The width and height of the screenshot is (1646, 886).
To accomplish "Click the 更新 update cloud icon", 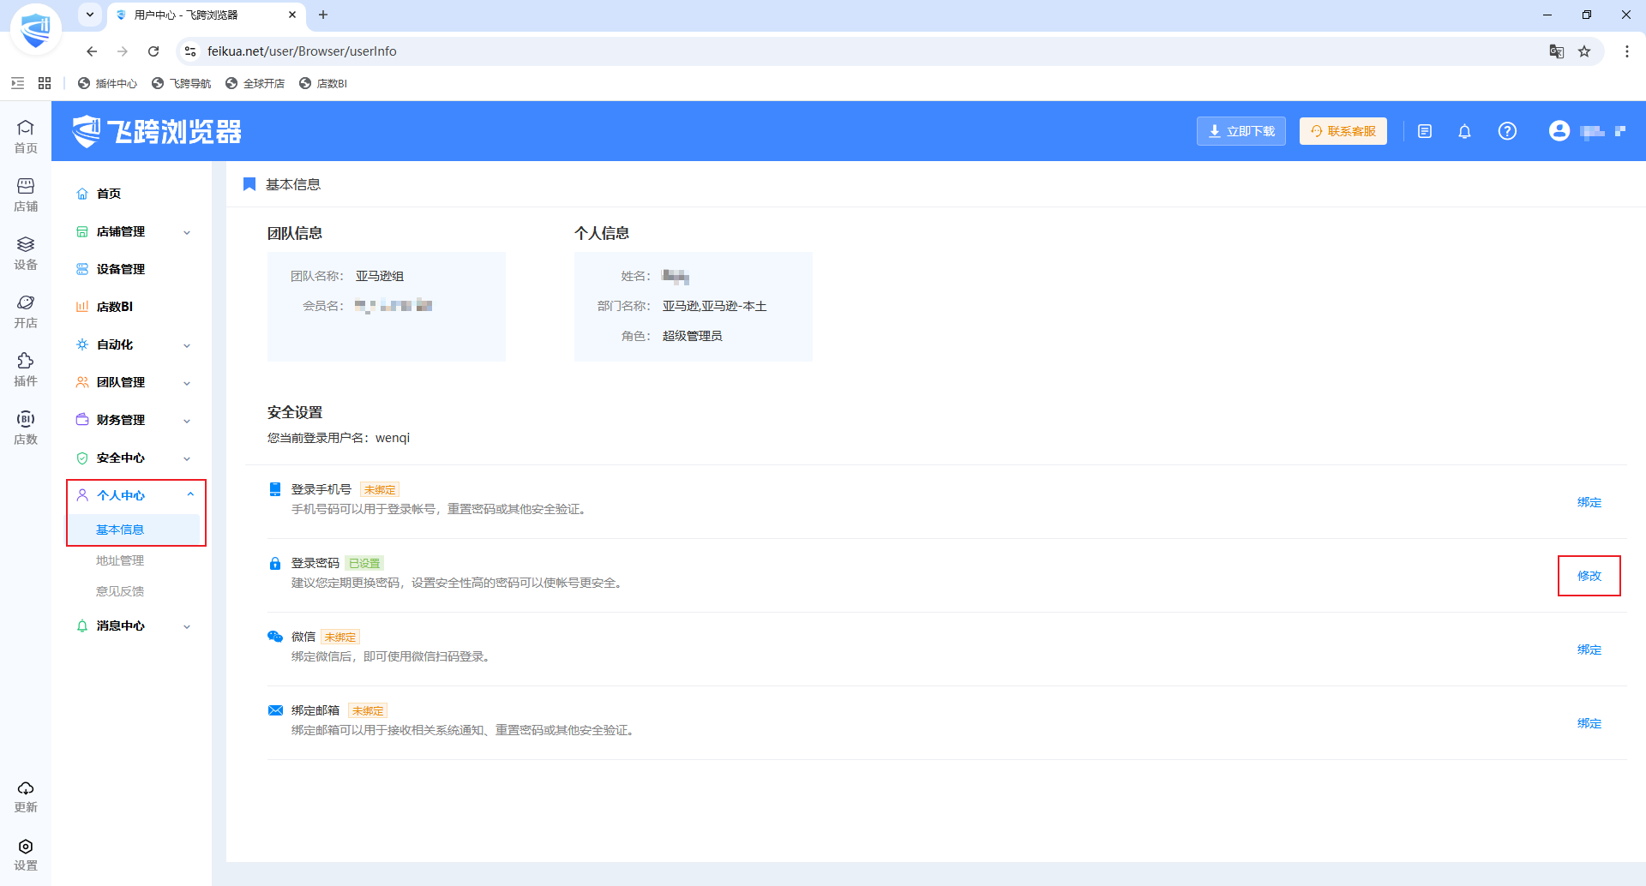I will click(26, 796).
